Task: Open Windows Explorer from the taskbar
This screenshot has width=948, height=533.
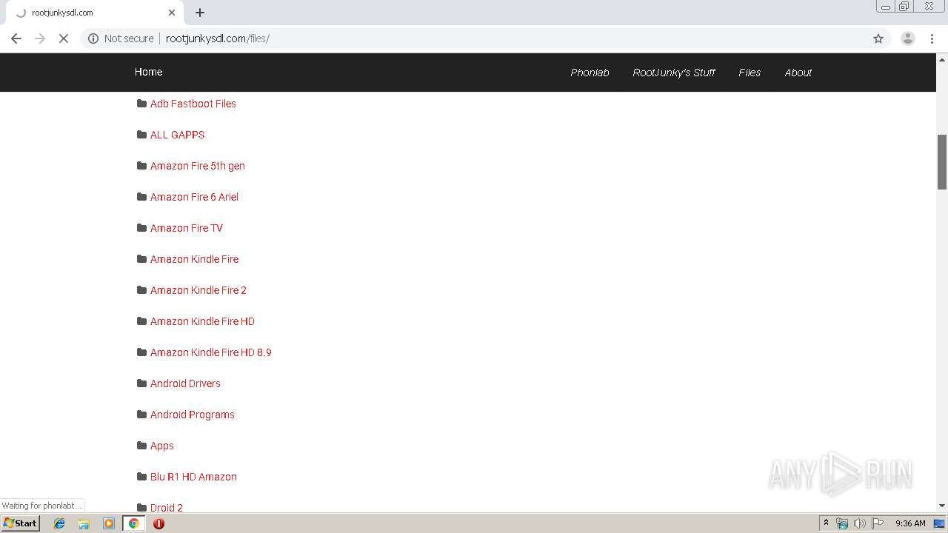Action: (x=84, y=523)
